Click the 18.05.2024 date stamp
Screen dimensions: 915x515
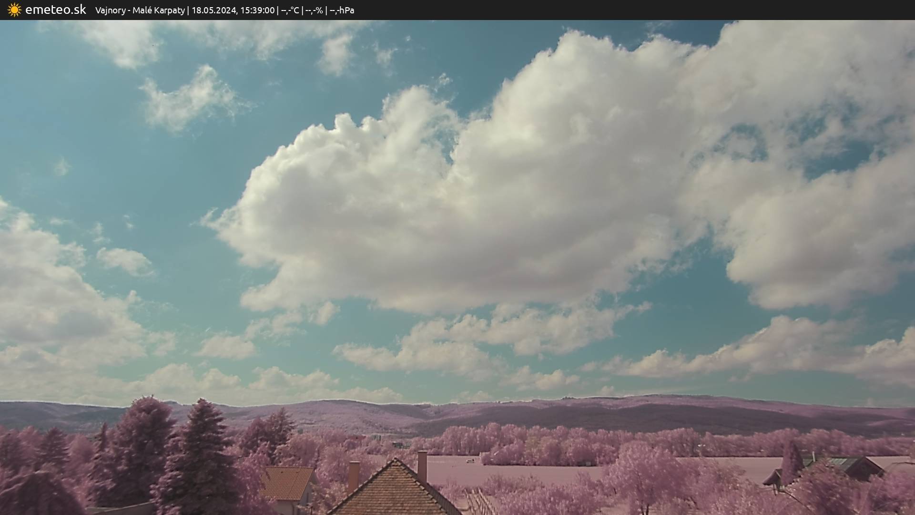point(214,10)
